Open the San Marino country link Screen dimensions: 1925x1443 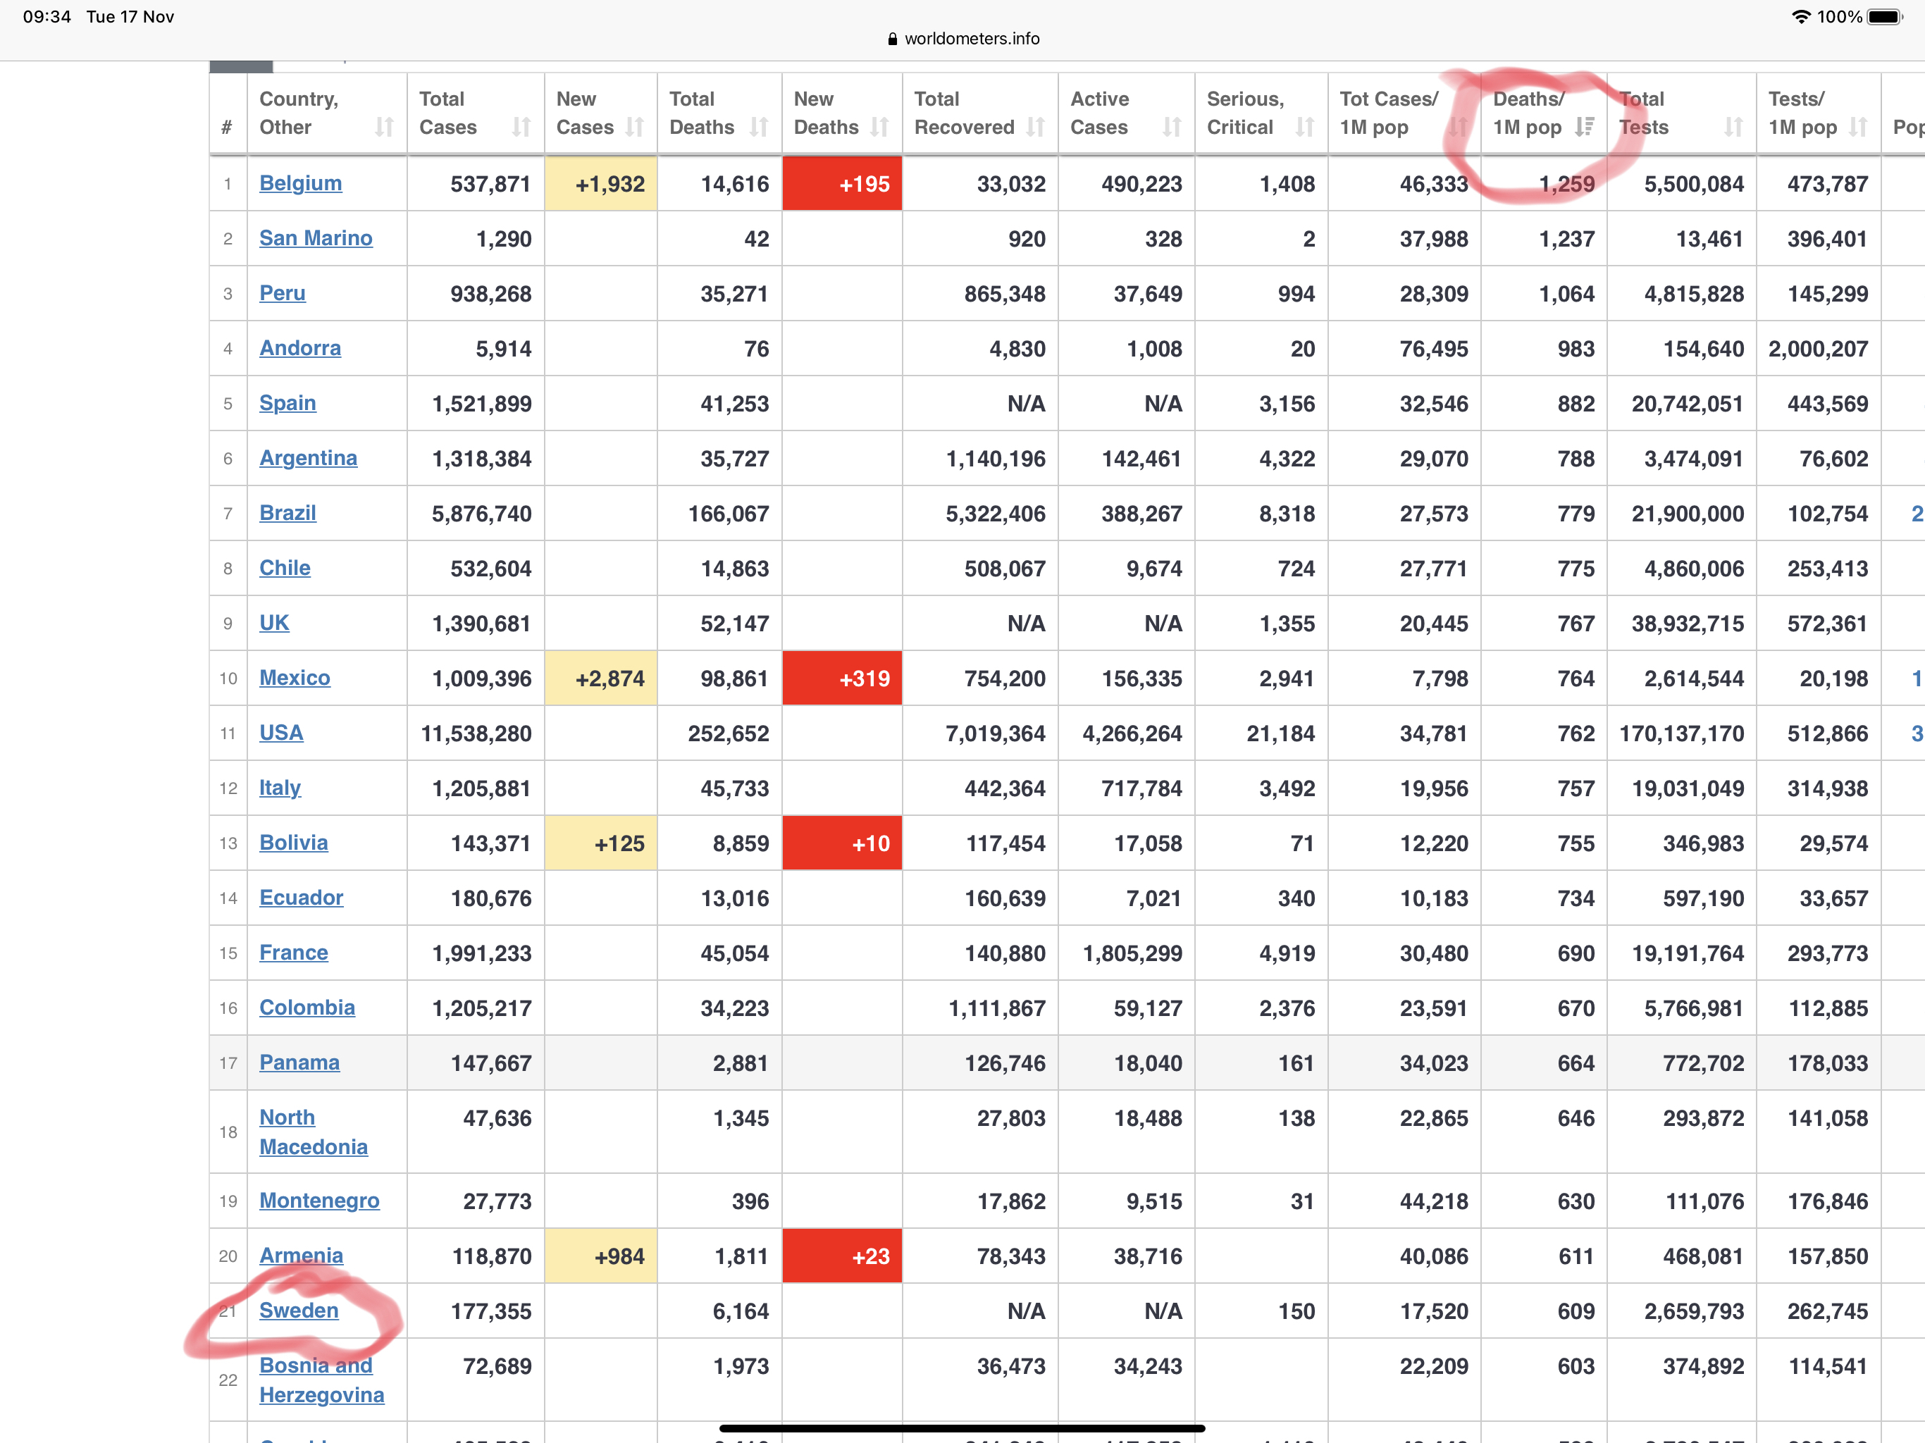316,237
